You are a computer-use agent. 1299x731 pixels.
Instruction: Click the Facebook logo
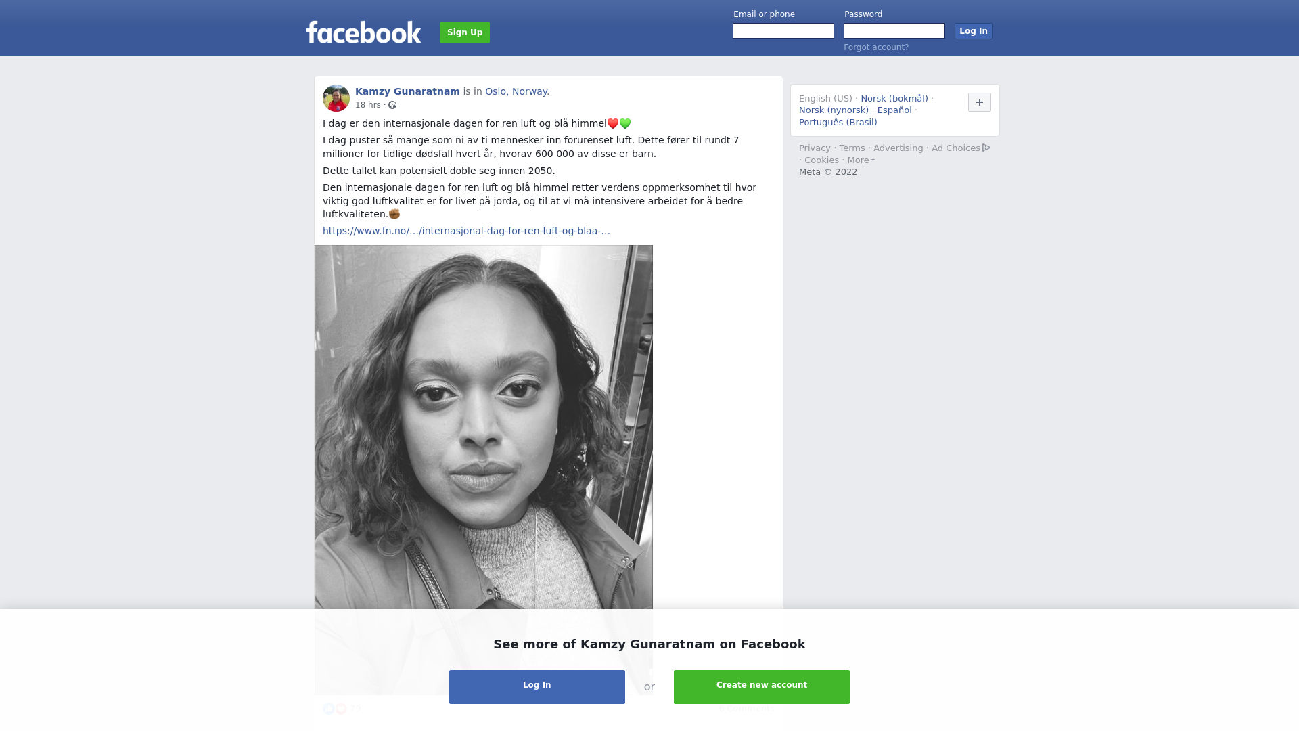363,32
